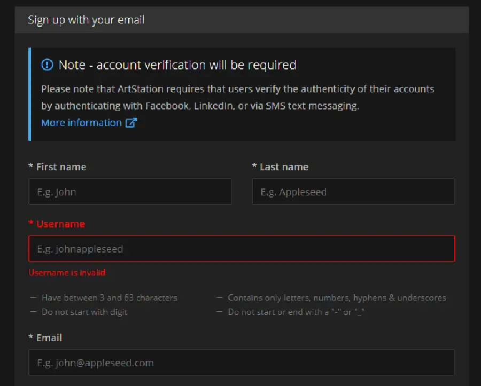Click the Email input field
Screen dimensions: 481x386
242,363
